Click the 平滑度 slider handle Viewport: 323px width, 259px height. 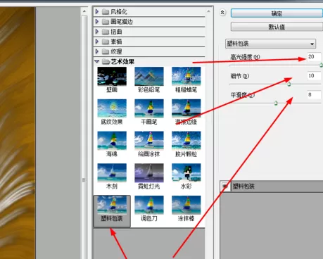(x=276, y=103)
